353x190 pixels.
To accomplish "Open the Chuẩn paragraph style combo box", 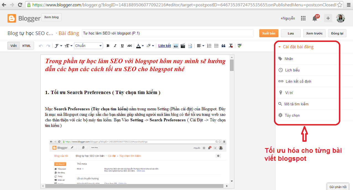I will 88,46.
